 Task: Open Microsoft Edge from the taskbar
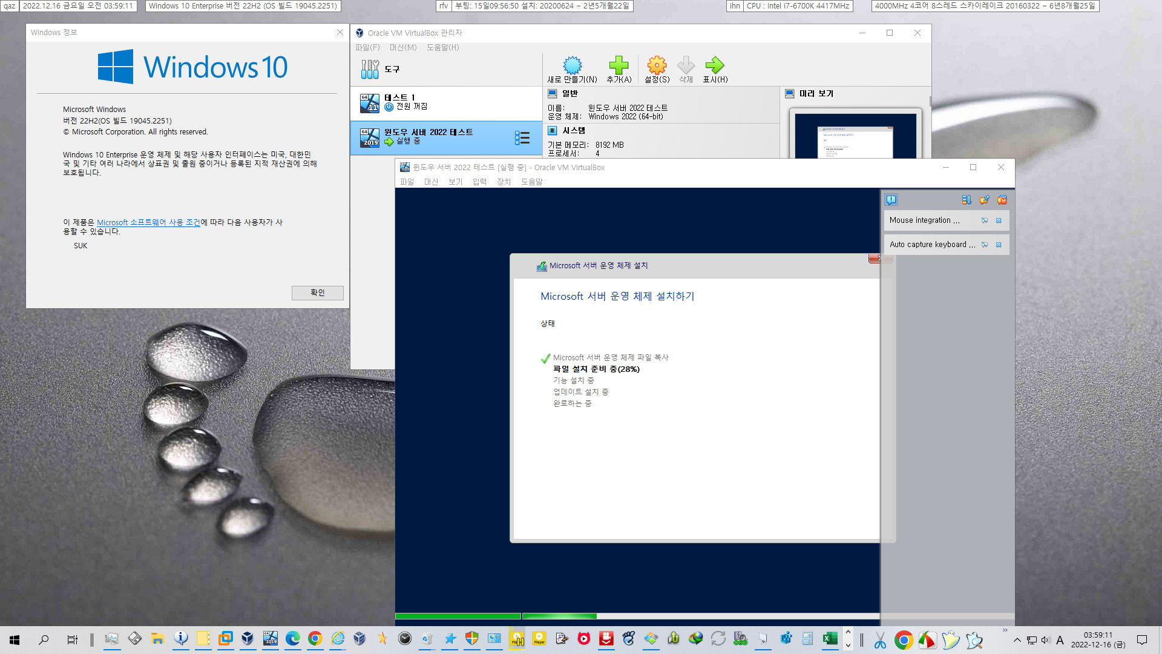[x=293, y=638]
